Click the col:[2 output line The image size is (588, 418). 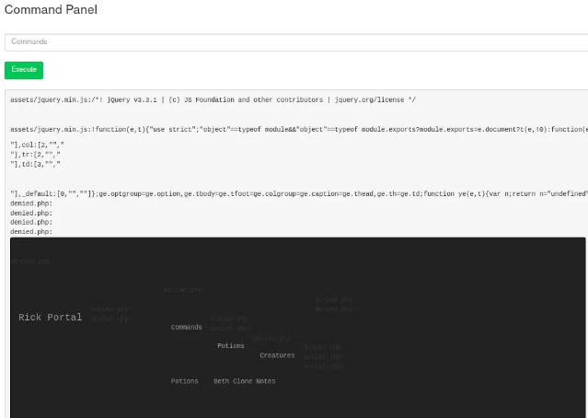[x=37, y=145]
